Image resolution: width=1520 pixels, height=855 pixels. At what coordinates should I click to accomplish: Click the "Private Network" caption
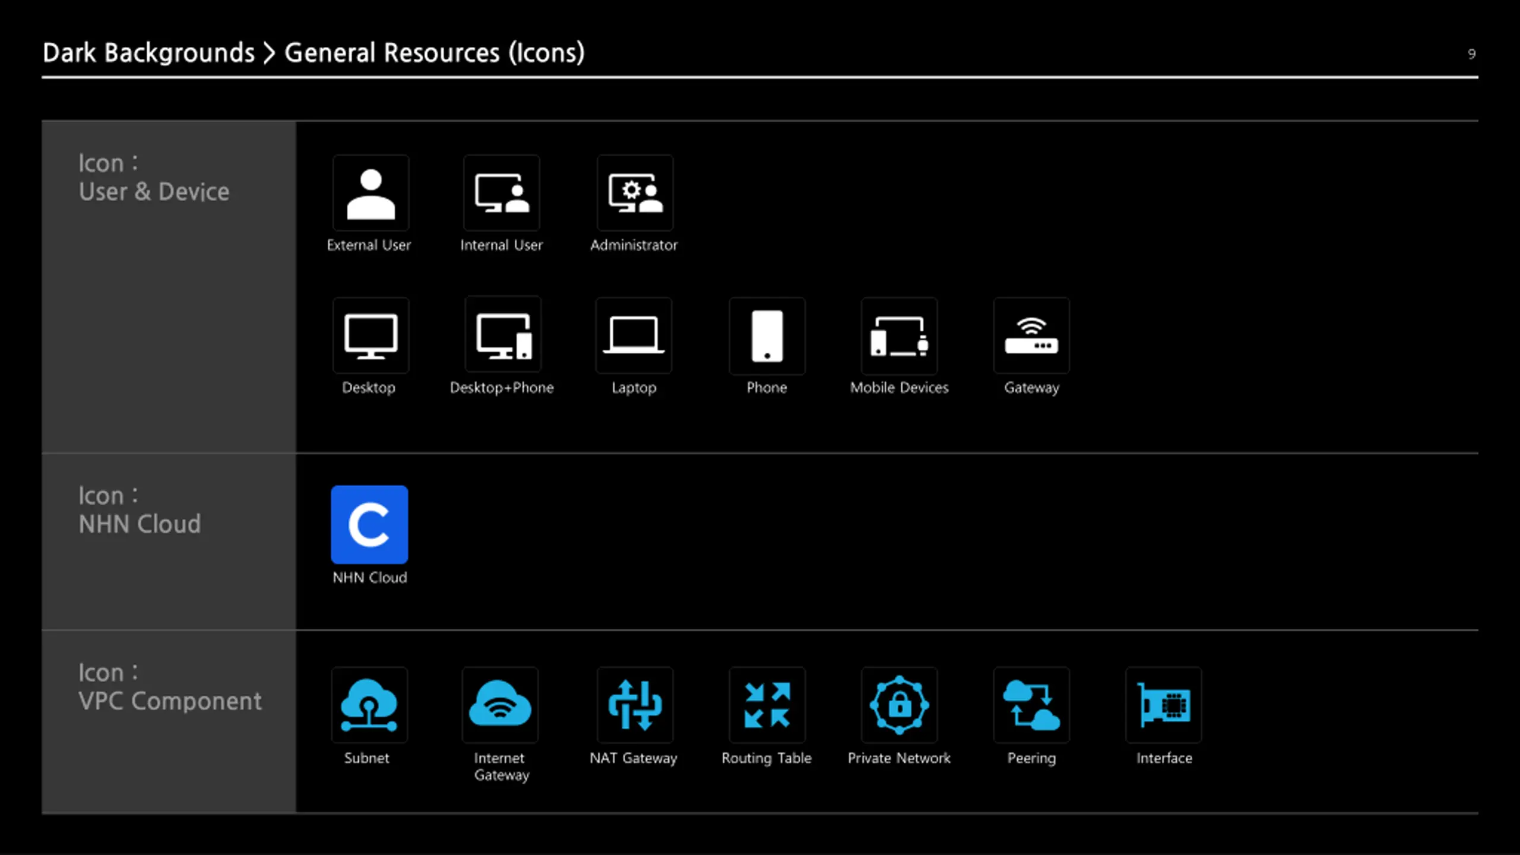click(x=899, y=758)
